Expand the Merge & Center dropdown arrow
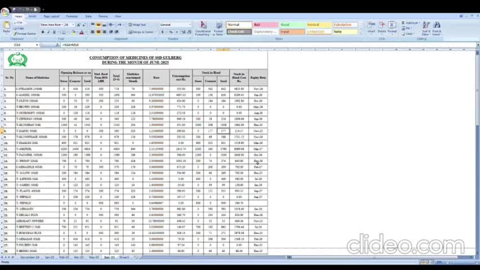480x270 pixels. coord(155,32)
